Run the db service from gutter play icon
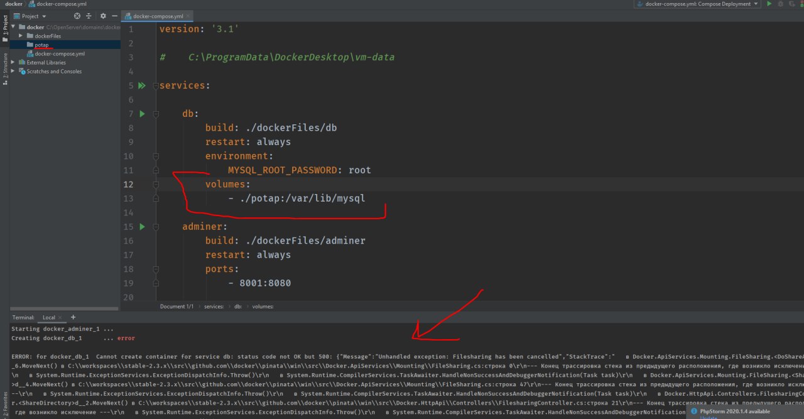804x419 pixels. [x=142, y=114]
